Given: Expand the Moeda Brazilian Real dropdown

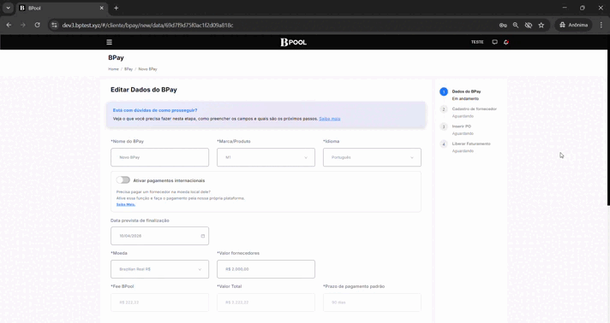Looking at the screenshot, I should (x=159, y=269).
